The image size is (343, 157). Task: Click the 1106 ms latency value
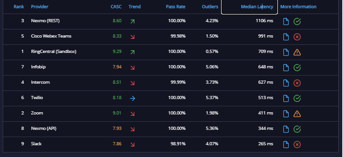pos(264,21)
